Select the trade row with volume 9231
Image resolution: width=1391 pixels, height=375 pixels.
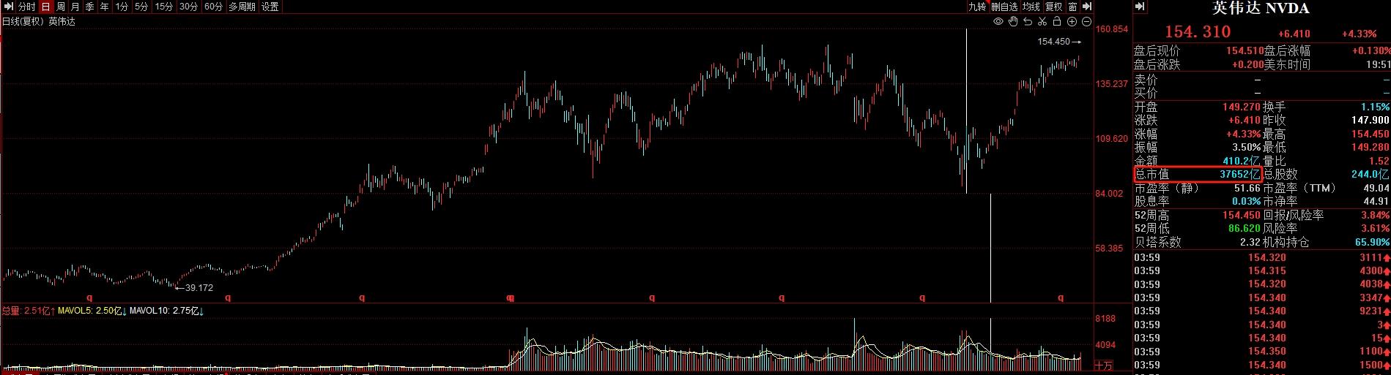[x=1261, y=311]
